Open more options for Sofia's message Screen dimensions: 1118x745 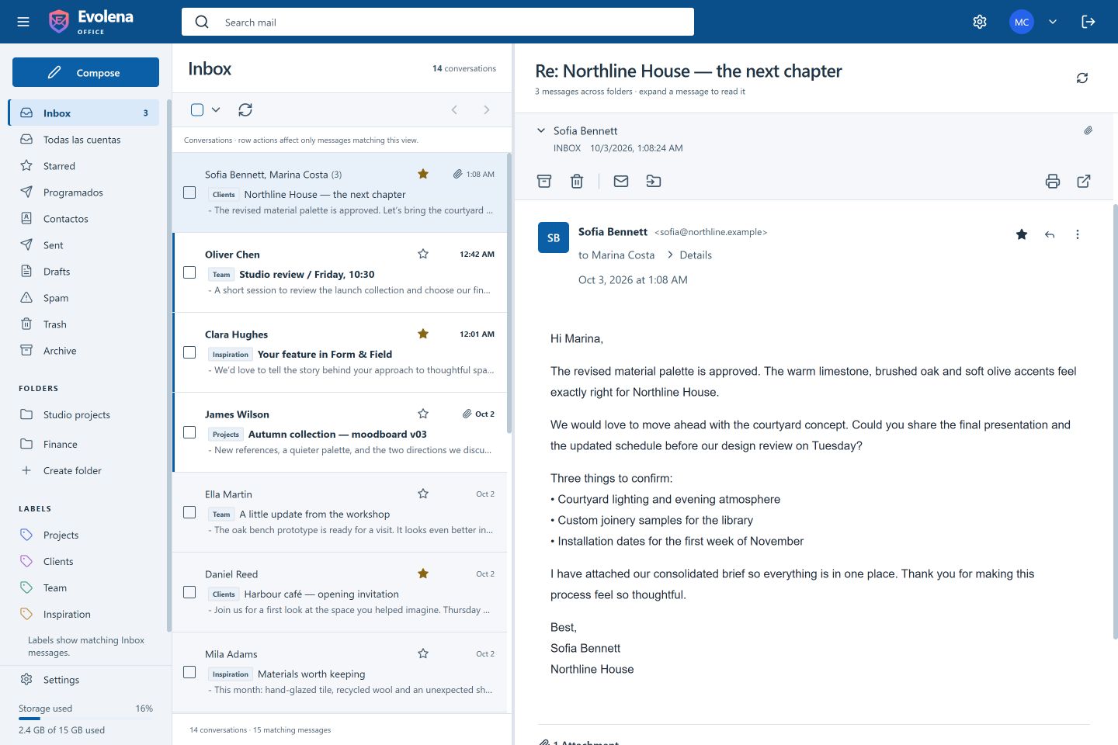1078,234
